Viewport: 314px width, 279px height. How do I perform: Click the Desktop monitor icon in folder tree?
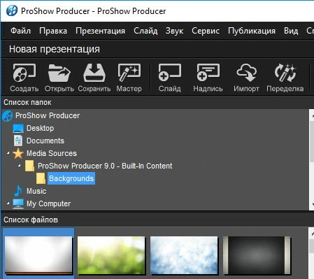(18, 129)
